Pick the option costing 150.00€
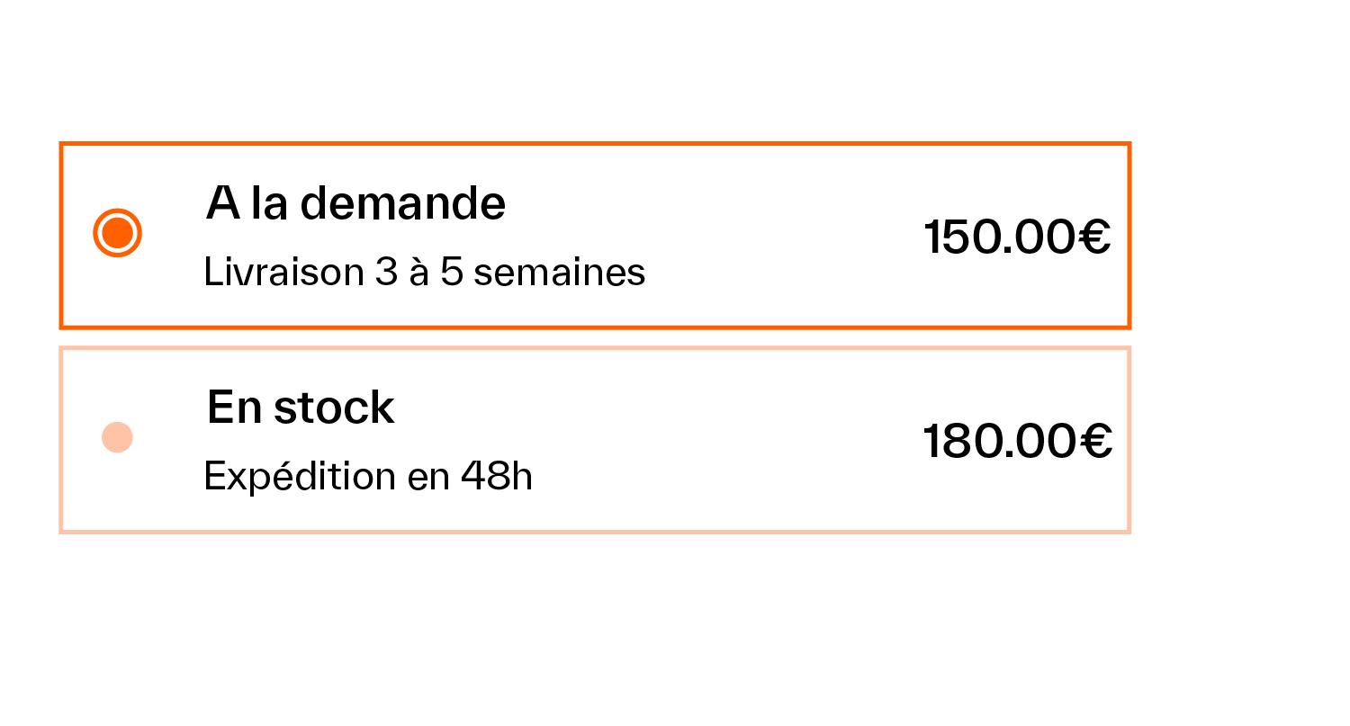The height and width of the screenshot is (726, 1350). [595, 235]
